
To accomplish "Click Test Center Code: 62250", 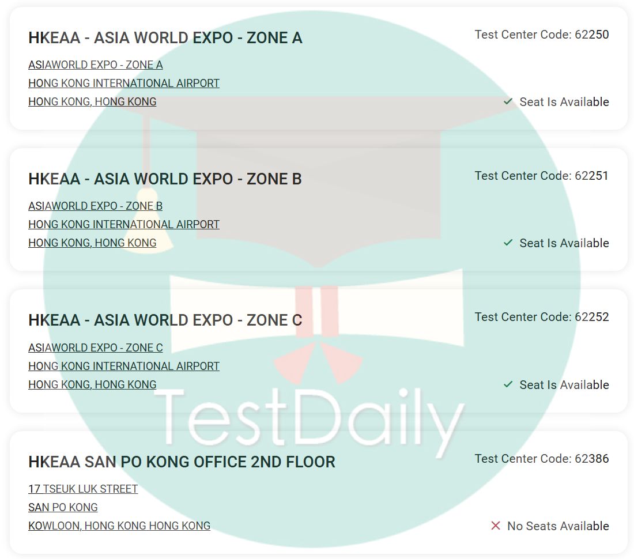I will [542, 35].
